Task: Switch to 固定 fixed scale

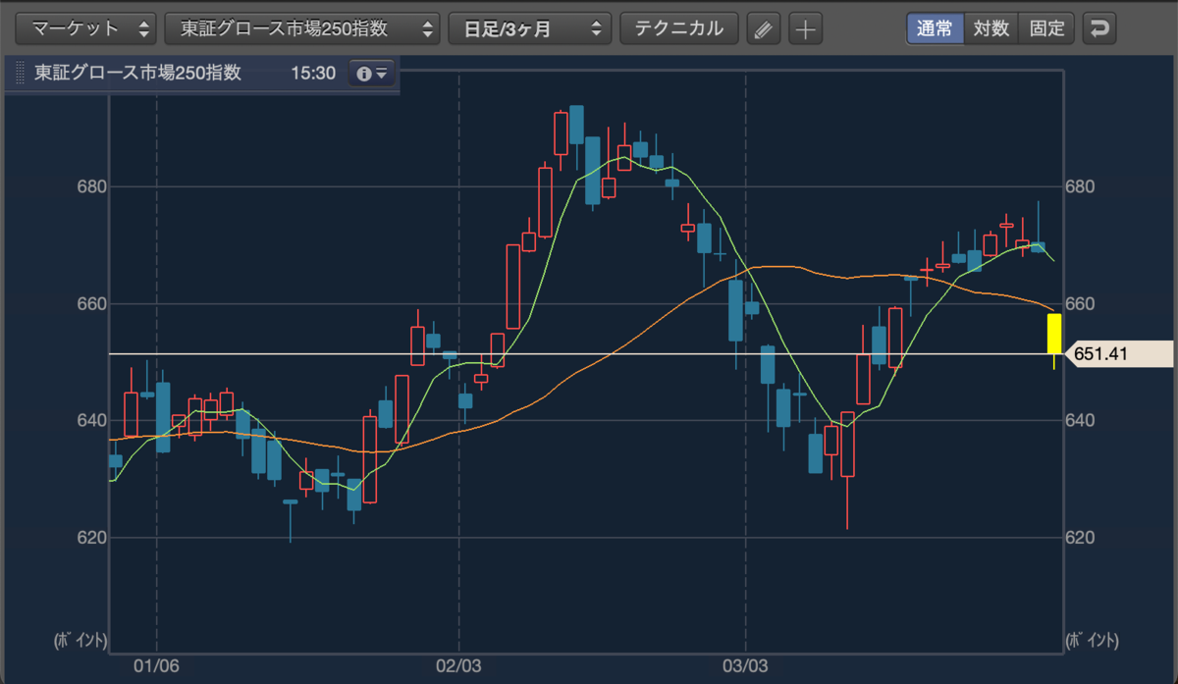Action: coord(1047,28)
